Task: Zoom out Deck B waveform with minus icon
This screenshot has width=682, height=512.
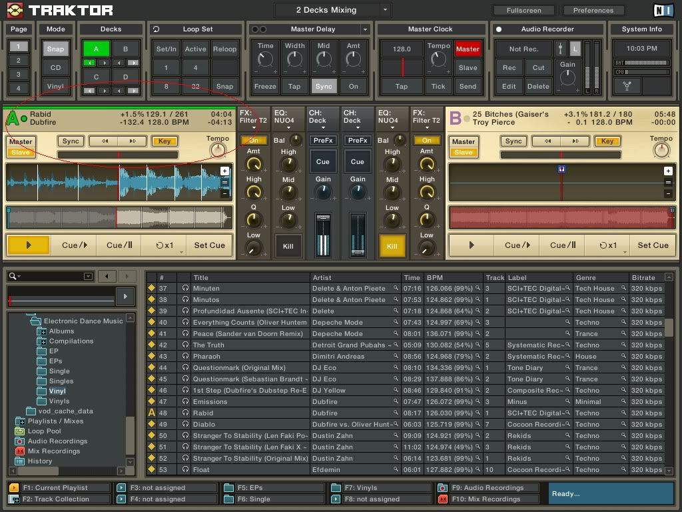Action: point(668,194)
